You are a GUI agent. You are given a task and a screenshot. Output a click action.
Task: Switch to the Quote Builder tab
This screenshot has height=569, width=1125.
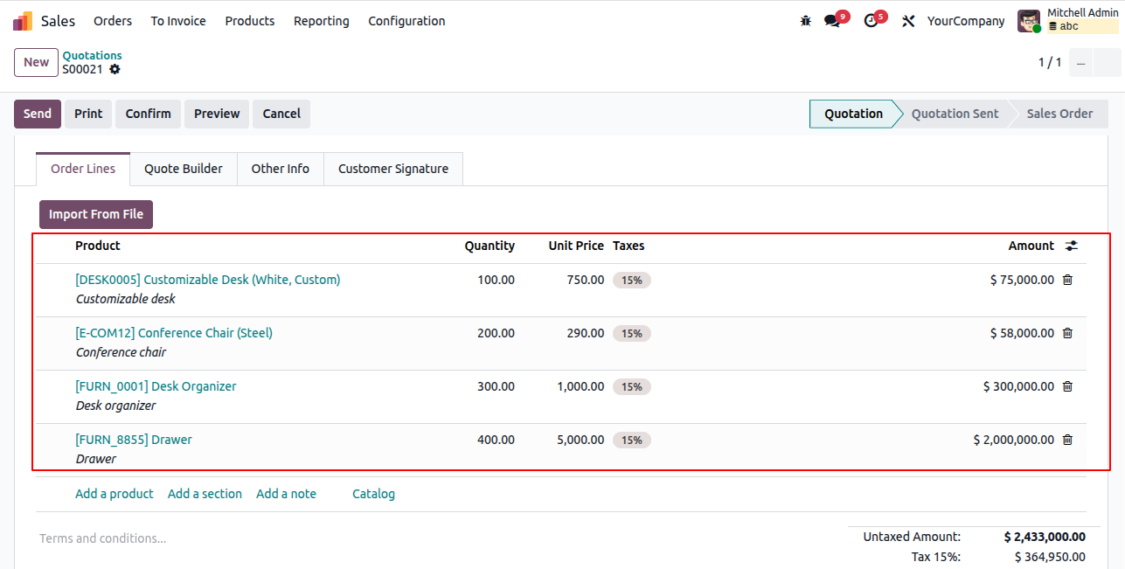(184, 169)
